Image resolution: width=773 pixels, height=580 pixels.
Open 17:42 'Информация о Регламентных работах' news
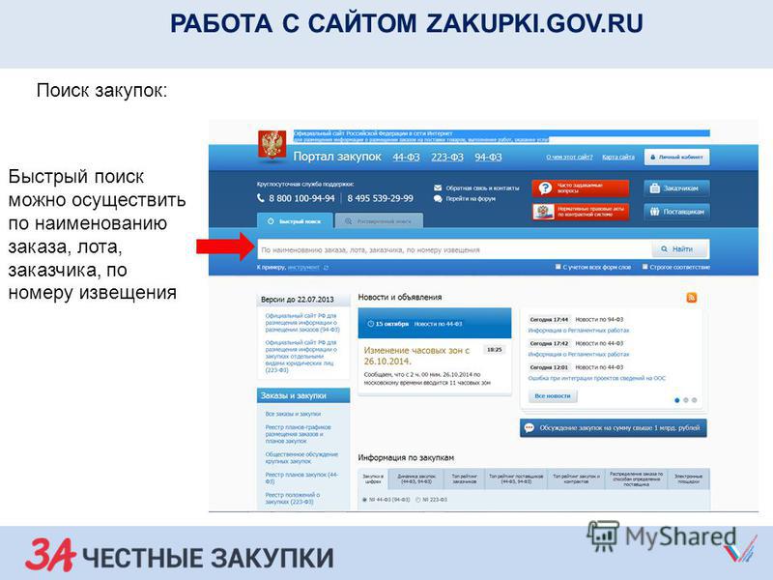(579, 354)
